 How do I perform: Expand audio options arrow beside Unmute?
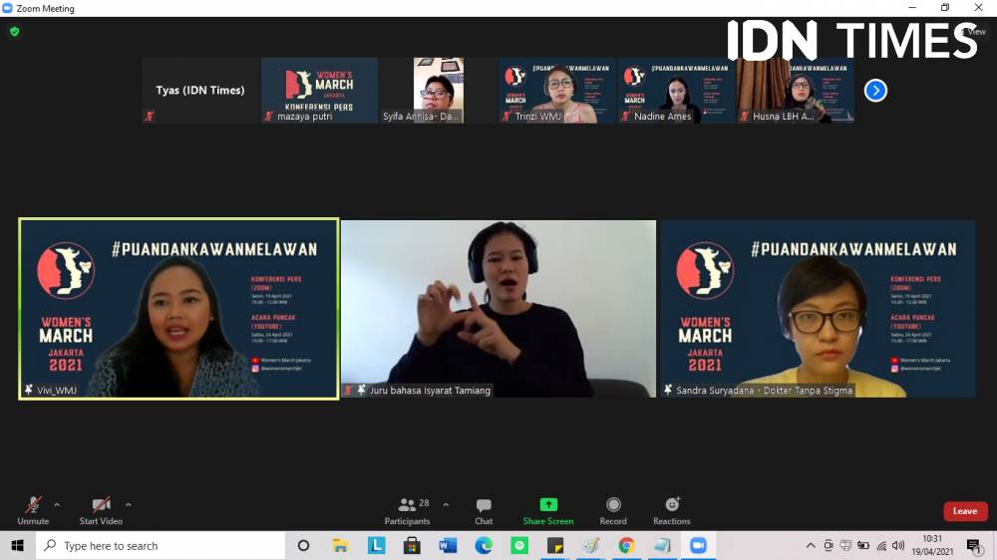[57, 505]
